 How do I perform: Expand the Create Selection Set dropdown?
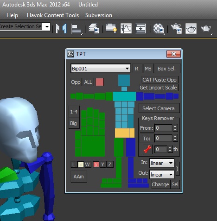[47, 27]
